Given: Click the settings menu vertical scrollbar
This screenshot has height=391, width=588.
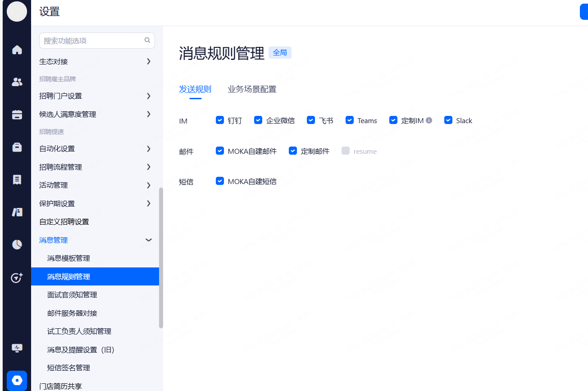Looking at the screenshot, I should point(161,257).
